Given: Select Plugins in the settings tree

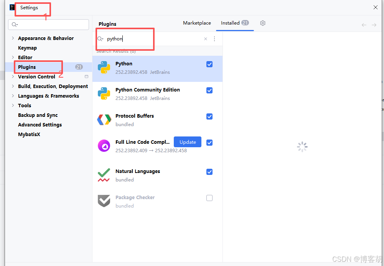Looking at the screenshot, I should pyautogui.click(x=48, y=67).
